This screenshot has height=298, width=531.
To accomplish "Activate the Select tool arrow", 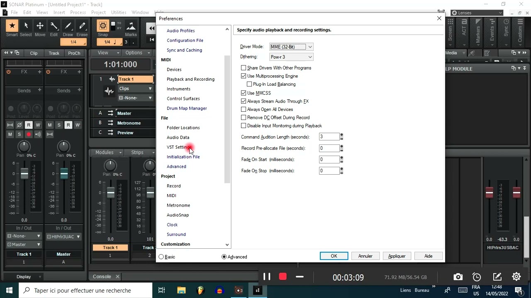I will pos(26,26).
